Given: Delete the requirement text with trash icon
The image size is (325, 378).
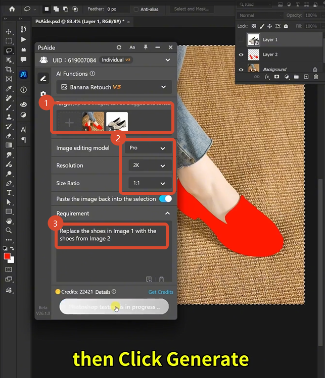Looking at the screenshot, I should [161, 279].
